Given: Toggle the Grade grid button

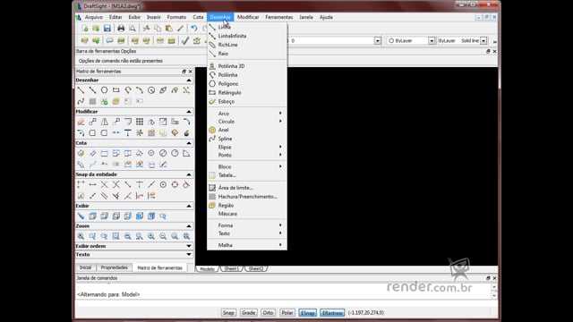Looking at the screenshot, I should [x=248, y=312].
